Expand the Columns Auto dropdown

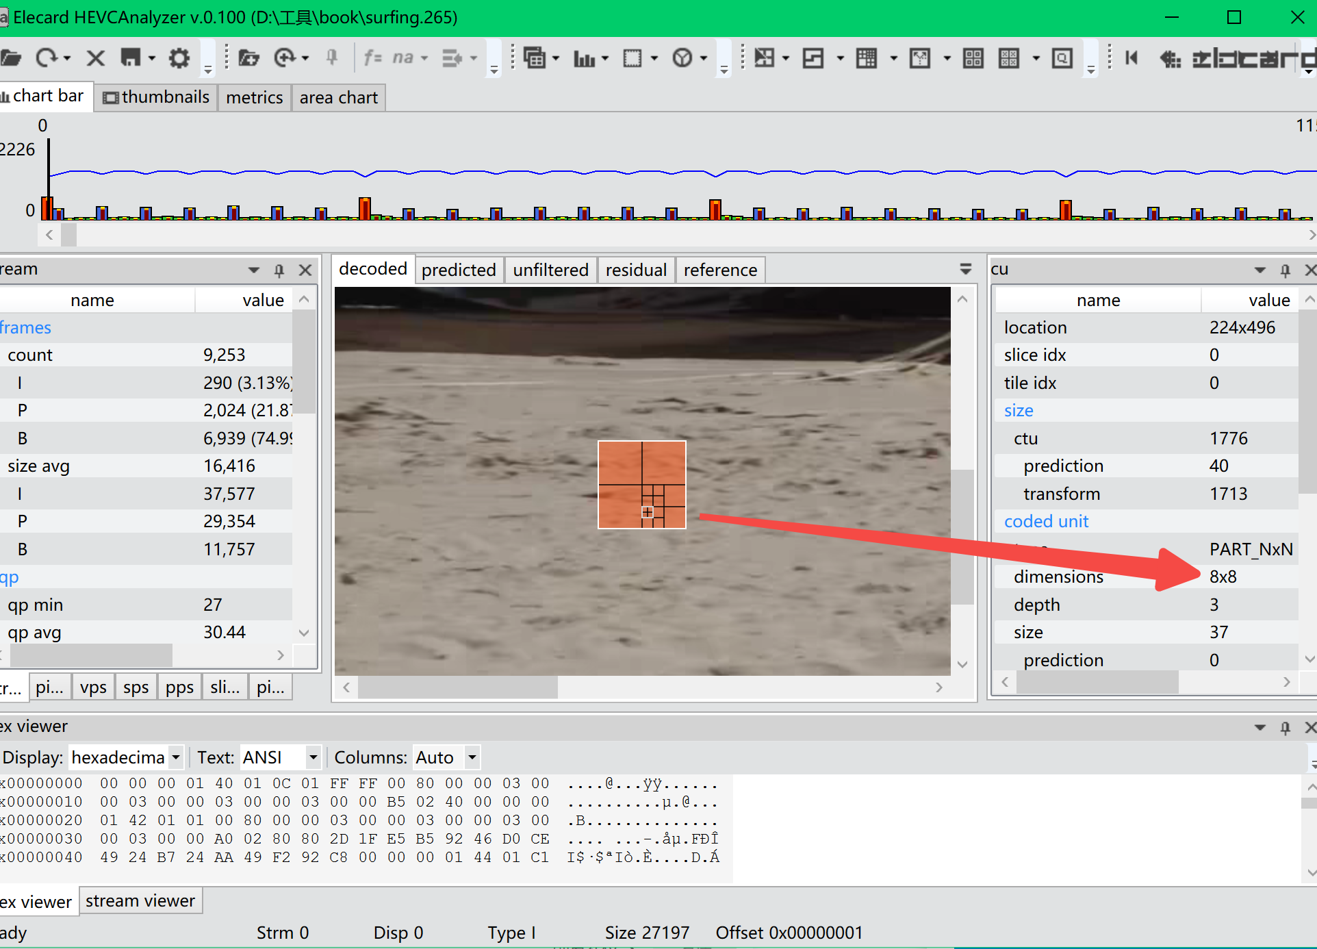tap(472, 757)
